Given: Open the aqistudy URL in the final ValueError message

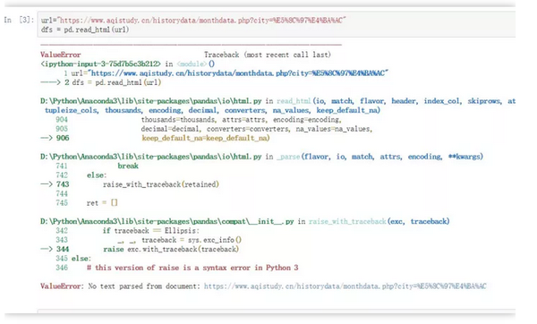Looking at the screenshot, I should [x=345, y=286].
